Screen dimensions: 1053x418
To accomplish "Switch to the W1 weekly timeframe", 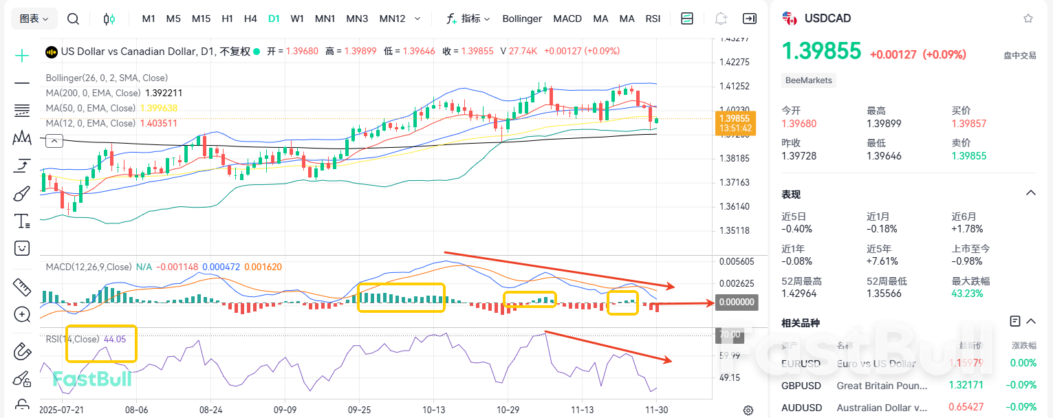I will [x=297, y=19].
